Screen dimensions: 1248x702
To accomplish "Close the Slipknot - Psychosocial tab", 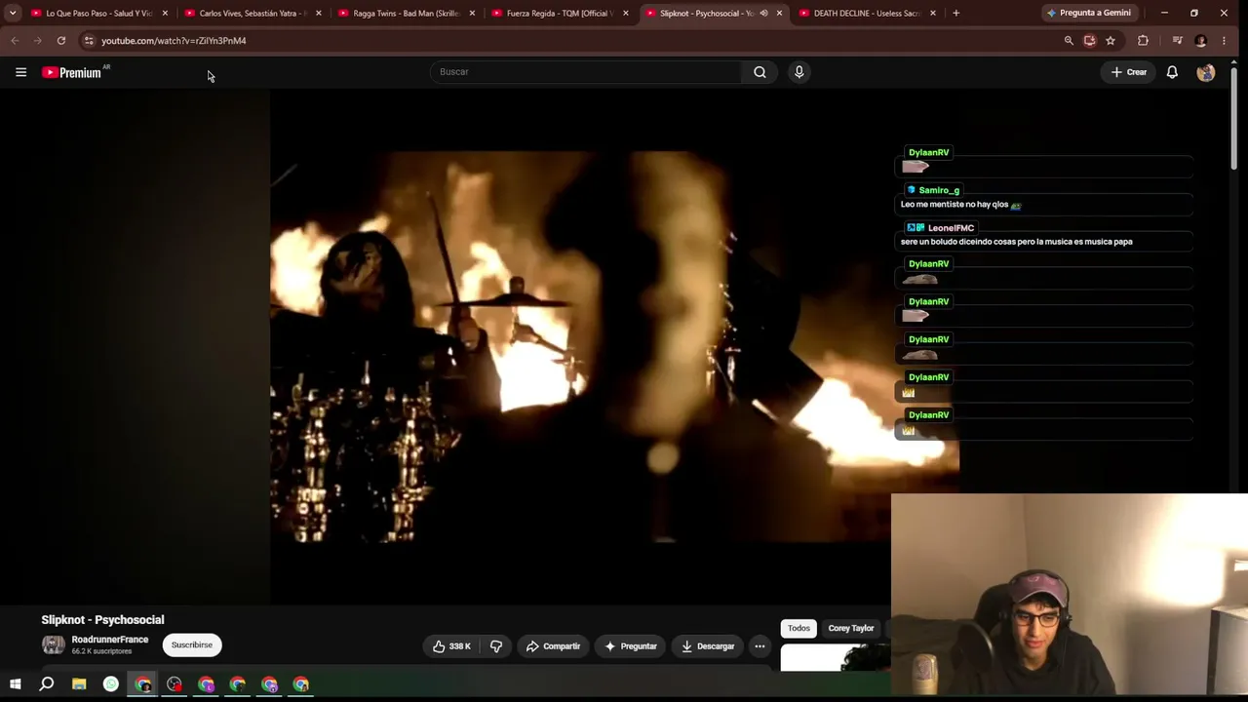I will pyautogui.click(x=779, y=14).
